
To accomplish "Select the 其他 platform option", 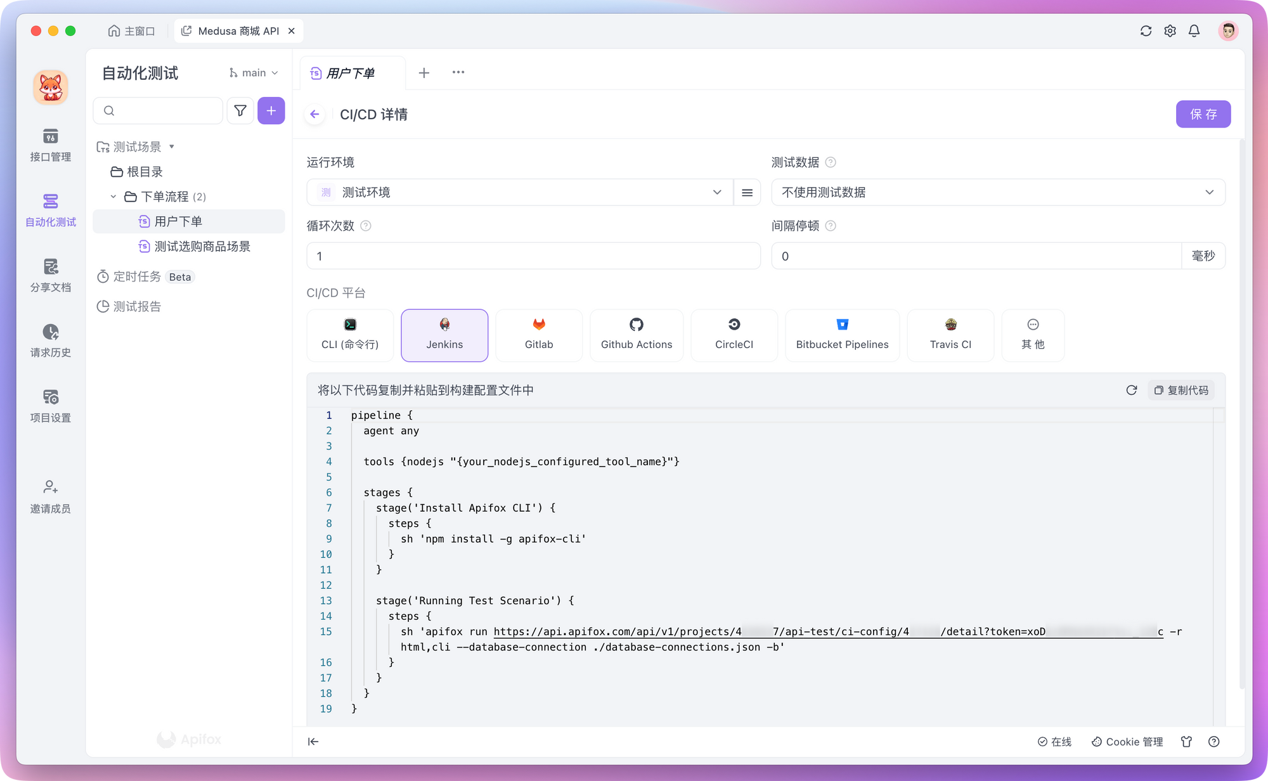I will (1033, 335).
